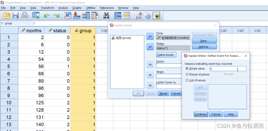This screenshot has height=131, width=268.
Task: Click the cell value editor bar
Action: (70, 23)
